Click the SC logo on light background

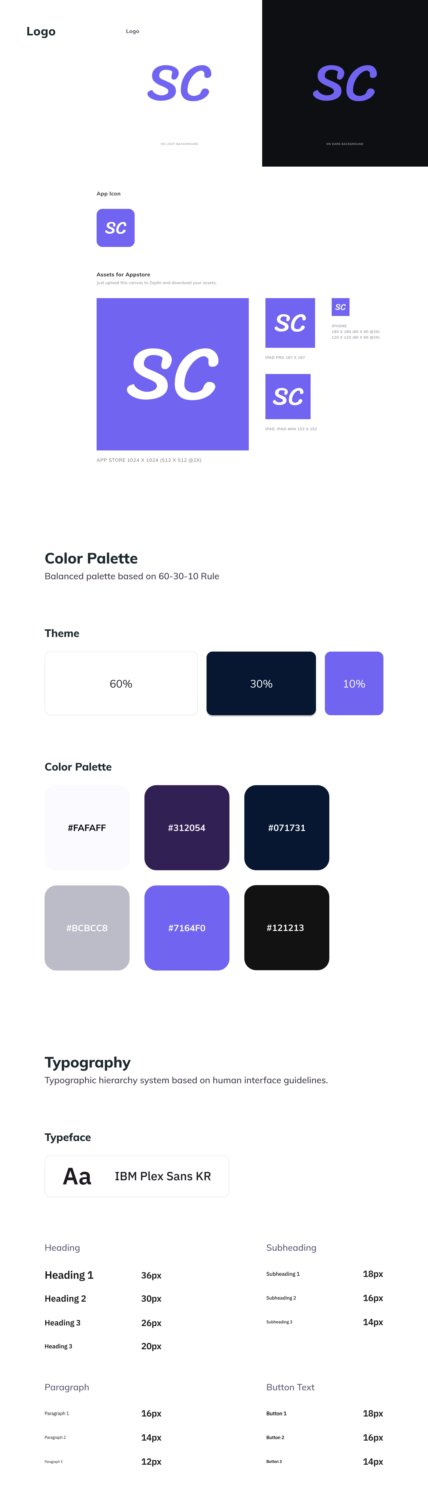[179, 83]
